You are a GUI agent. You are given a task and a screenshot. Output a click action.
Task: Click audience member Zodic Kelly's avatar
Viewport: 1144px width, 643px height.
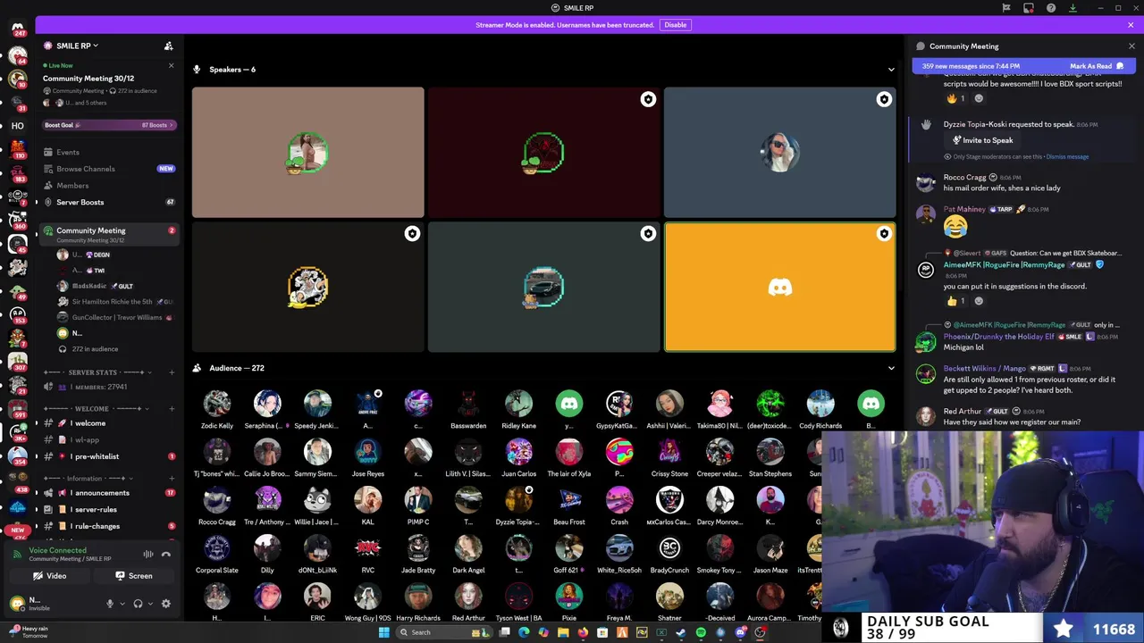(x=216, y=404)
